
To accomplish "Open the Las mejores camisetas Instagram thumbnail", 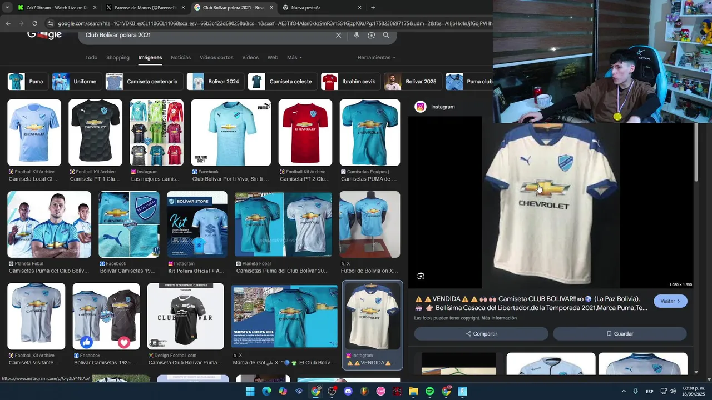I will [156, 133].
